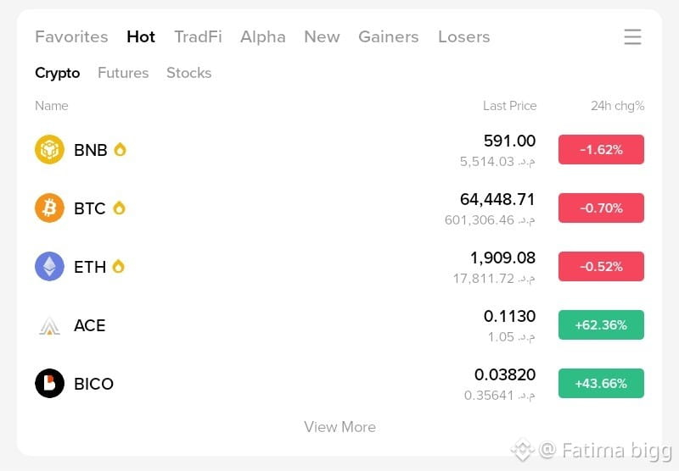Switch to the Favorites tab
The height and width of the screenshot is (471, 679).
click(71, 36)
